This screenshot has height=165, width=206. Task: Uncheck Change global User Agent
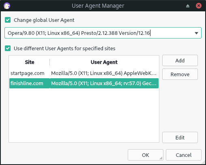(8, 20)
